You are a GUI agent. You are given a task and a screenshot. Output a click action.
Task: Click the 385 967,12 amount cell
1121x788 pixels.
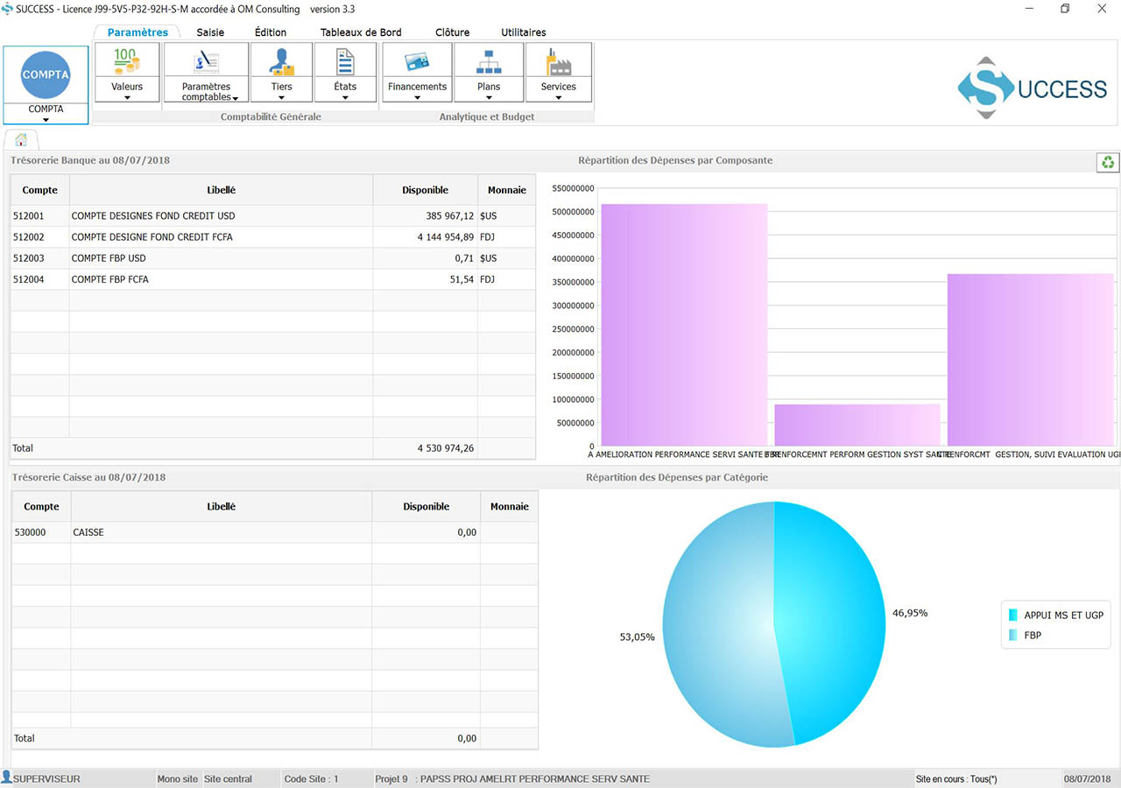tap(426, 216)
